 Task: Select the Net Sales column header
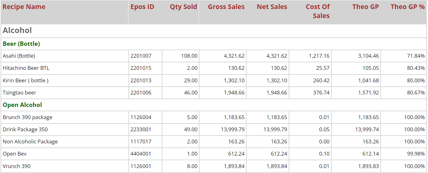pos(272,7)
